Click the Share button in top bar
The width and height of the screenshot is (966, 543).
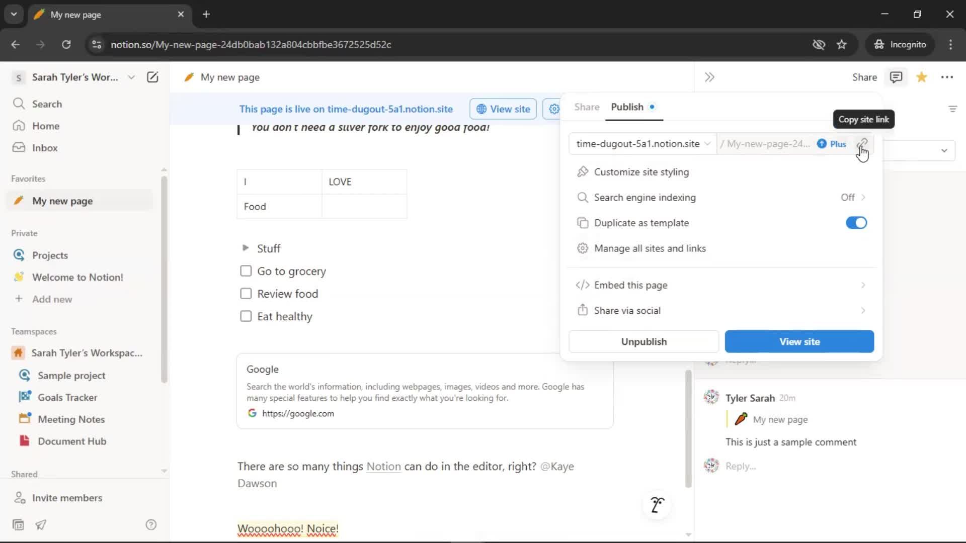point(864,77)
